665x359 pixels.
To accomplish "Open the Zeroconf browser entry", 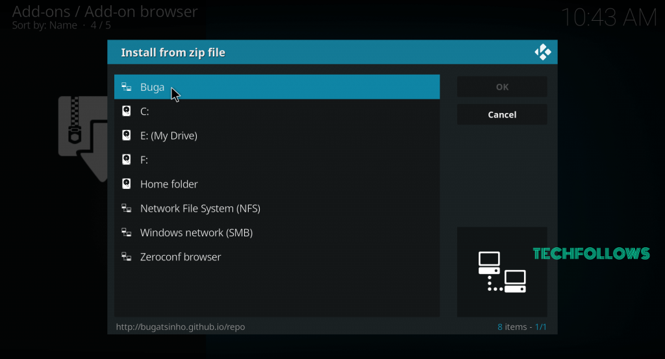I will 277,257.
